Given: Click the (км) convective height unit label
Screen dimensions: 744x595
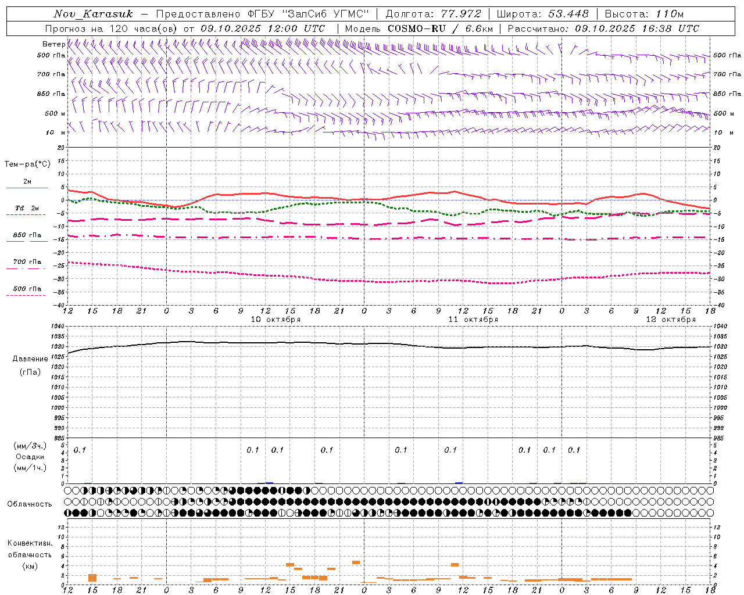Looking at the screenshot, I should coord(30,566).
